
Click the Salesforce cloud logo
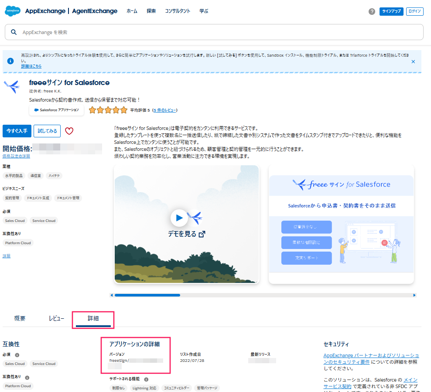point(13,11)
